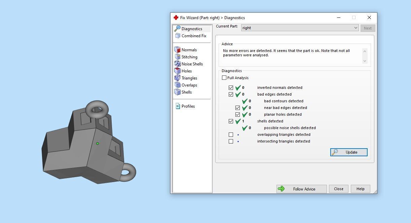Enable intersecting triangles detected checkbox
The image size is (411, 223).
tap(231, 142)
